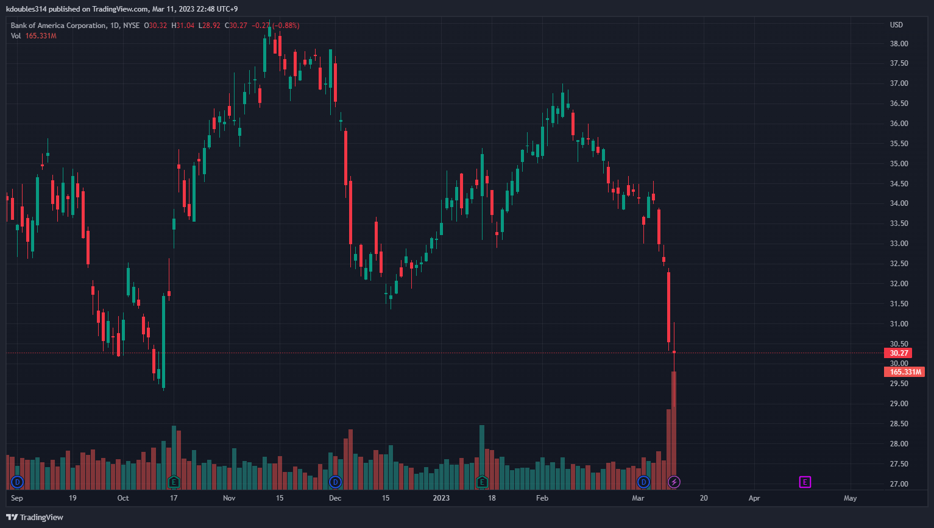Click the December dividend D marker
The width and height of the screenshot is (934, 528).
335,482
